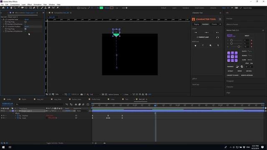Switch to the Presets tab in Character Tool
The image size is (267, 150).
coord(214,24)
